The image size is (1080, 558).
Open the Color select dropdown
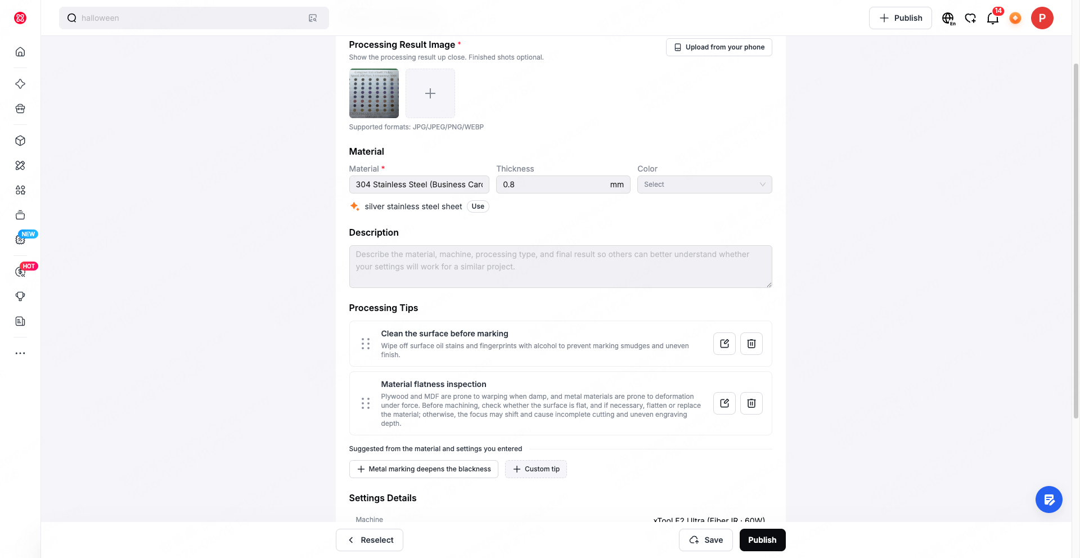pos(704,184)
